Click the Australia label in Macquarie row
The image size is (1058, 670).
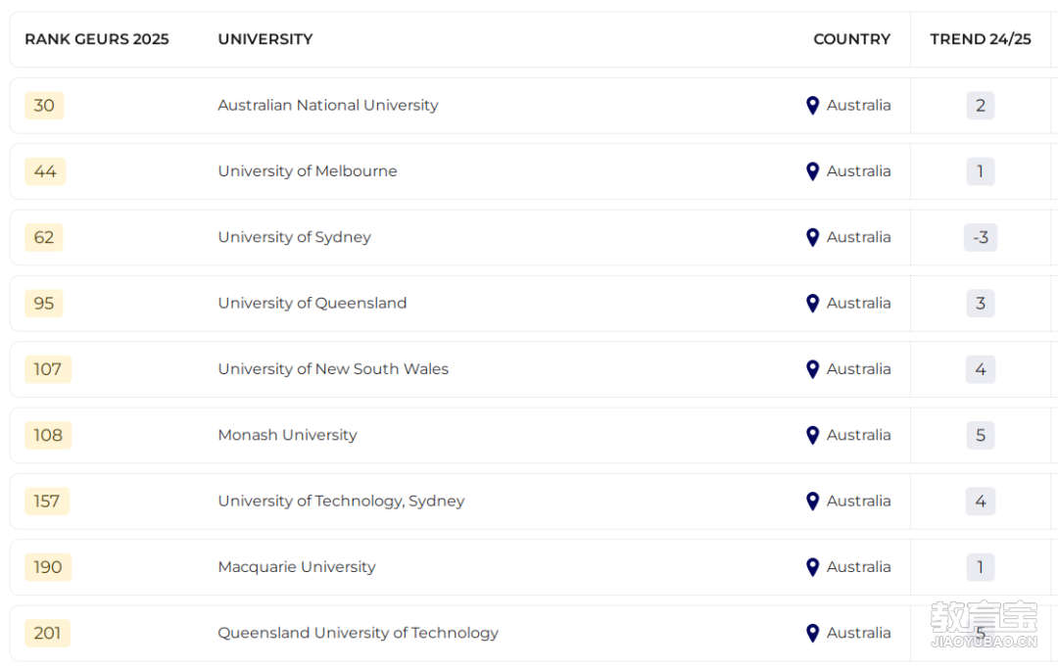(x=858, y=567)
